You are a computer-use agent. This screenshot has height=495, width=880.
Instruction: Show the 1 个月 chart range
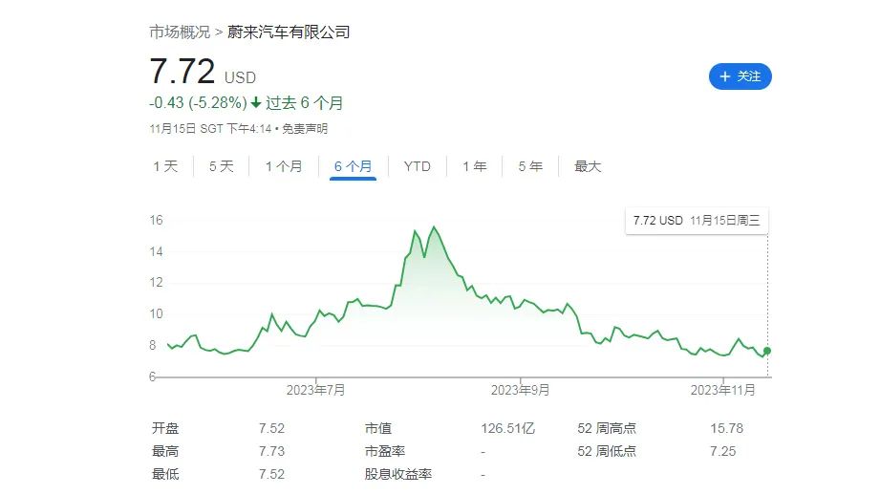point(283,166)
